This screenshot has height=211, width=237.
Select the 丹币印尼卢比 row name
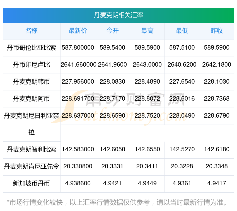pos(32,65)
